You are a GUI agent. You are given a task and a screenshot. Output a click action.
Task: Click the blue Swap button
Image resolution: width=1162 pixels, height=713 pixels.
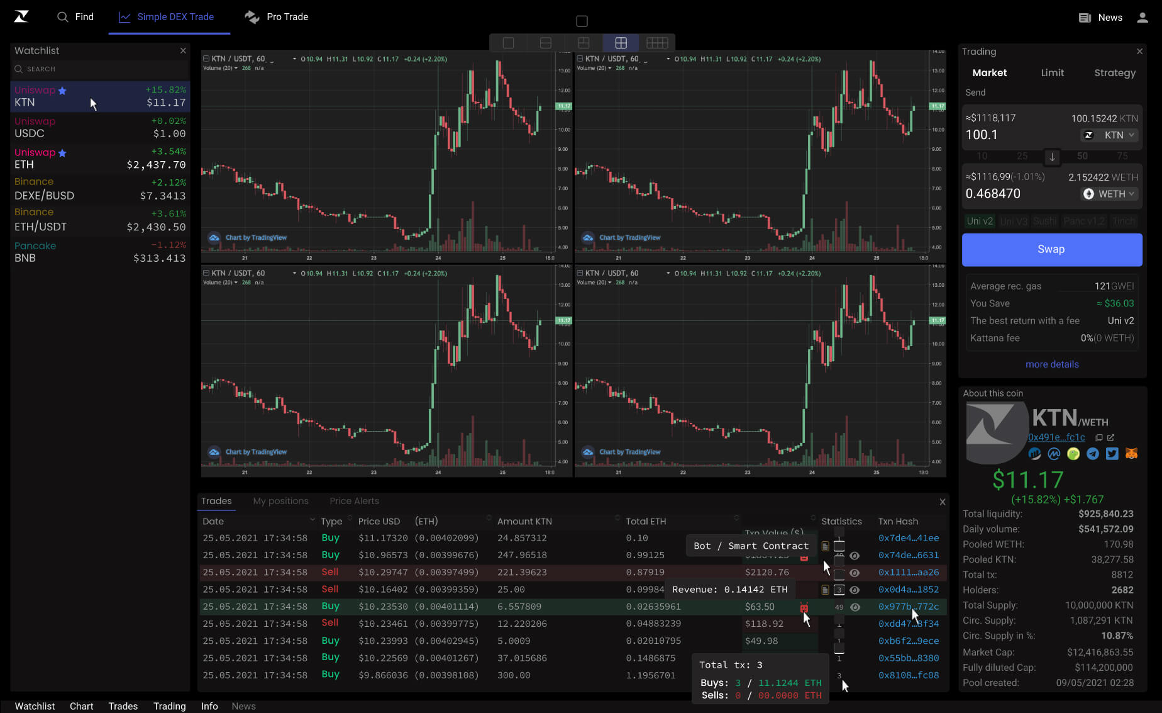pos(1052,250)
